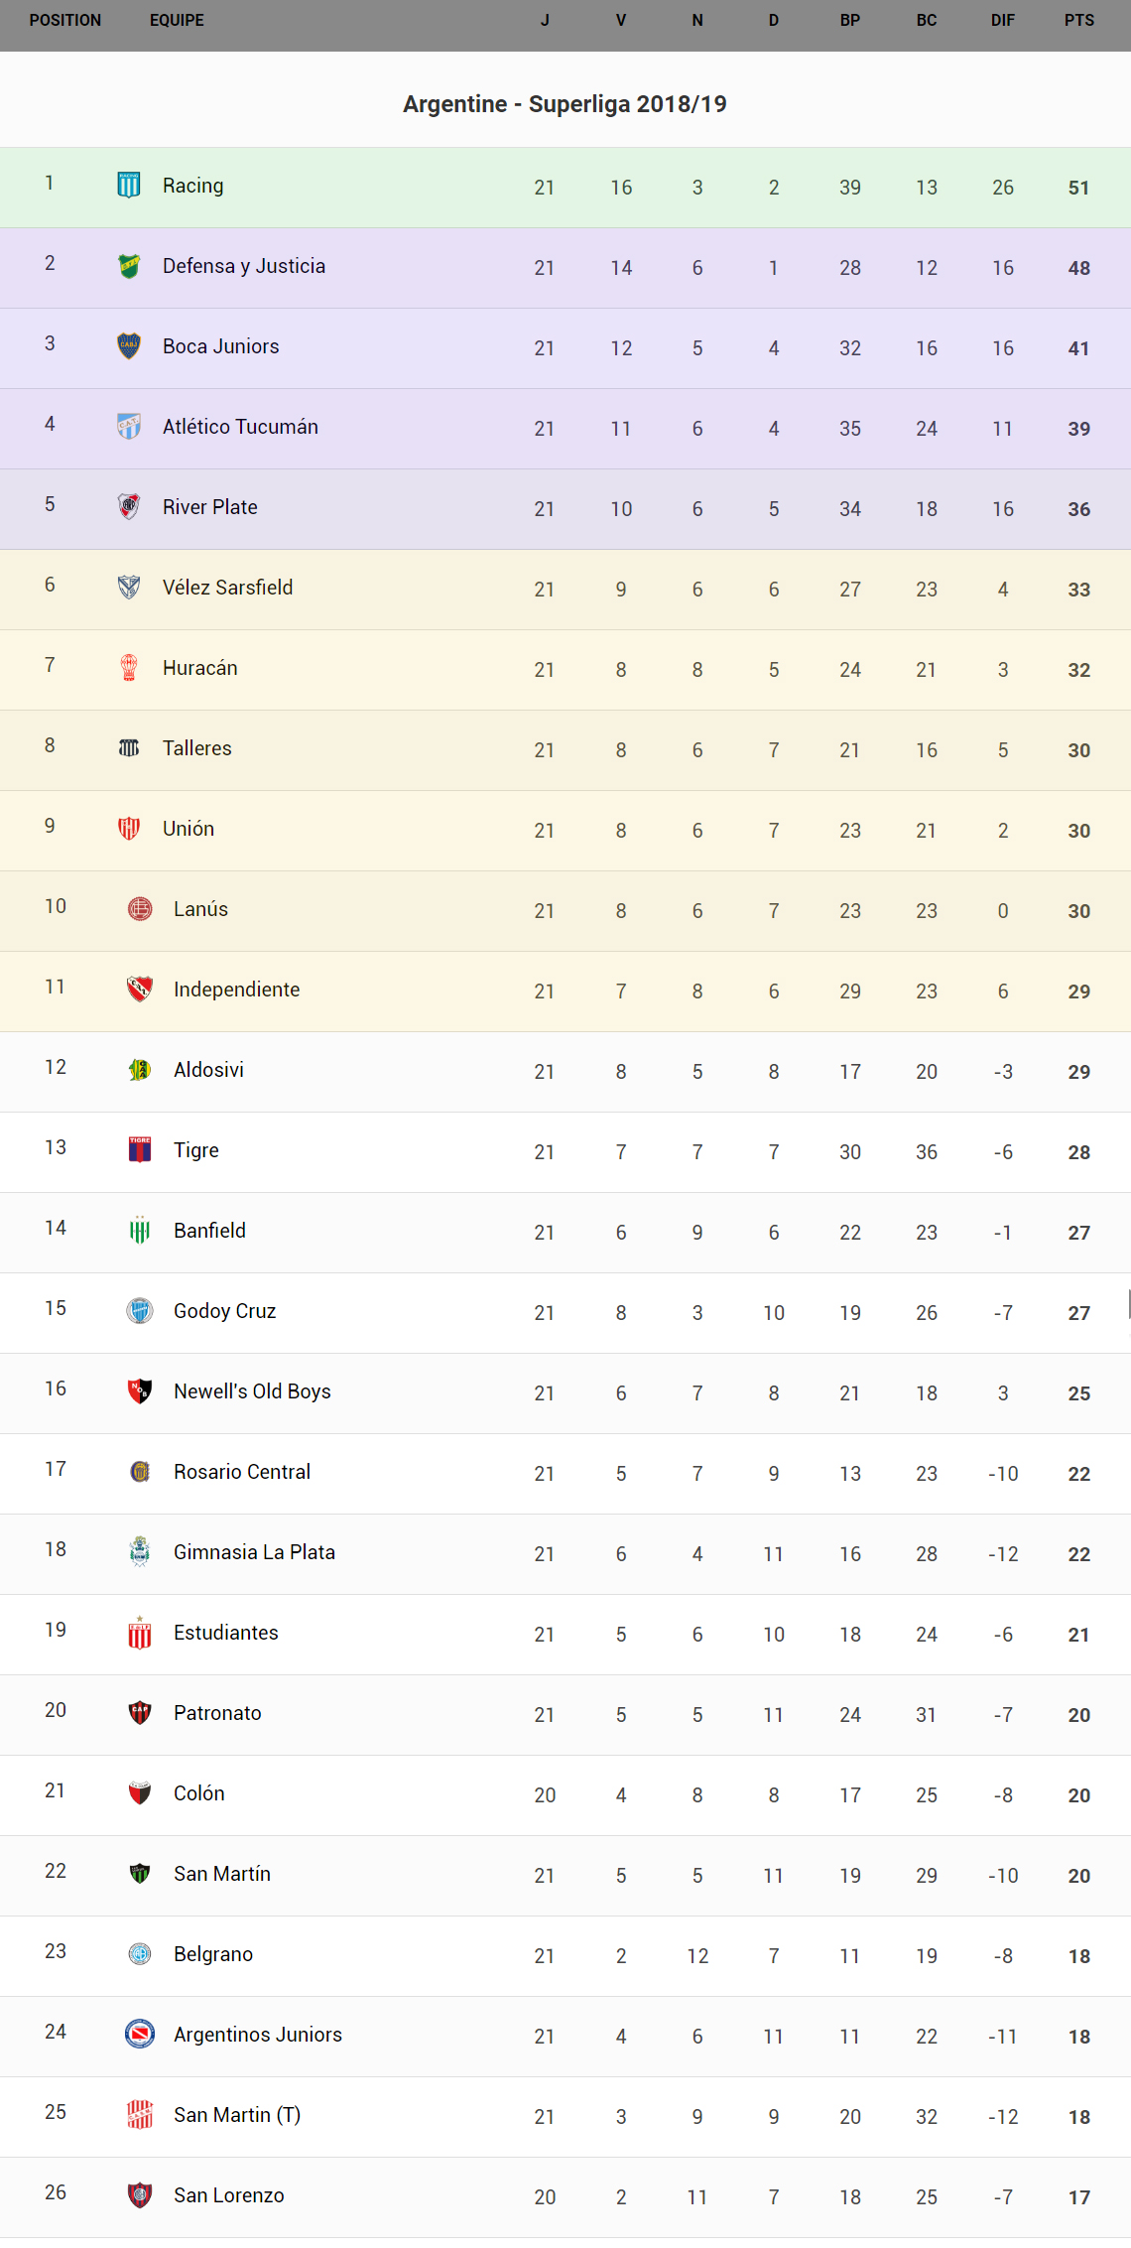The width and height of the screenshot is (1131, 2248).
Task: Click Rosario Central's points value 22
Action: pyautogui.click(x=1078, y=1474)
